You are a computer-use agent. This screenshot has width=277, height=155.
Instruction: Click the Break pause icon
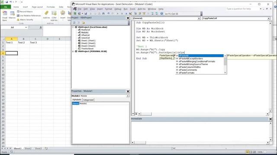122,13
